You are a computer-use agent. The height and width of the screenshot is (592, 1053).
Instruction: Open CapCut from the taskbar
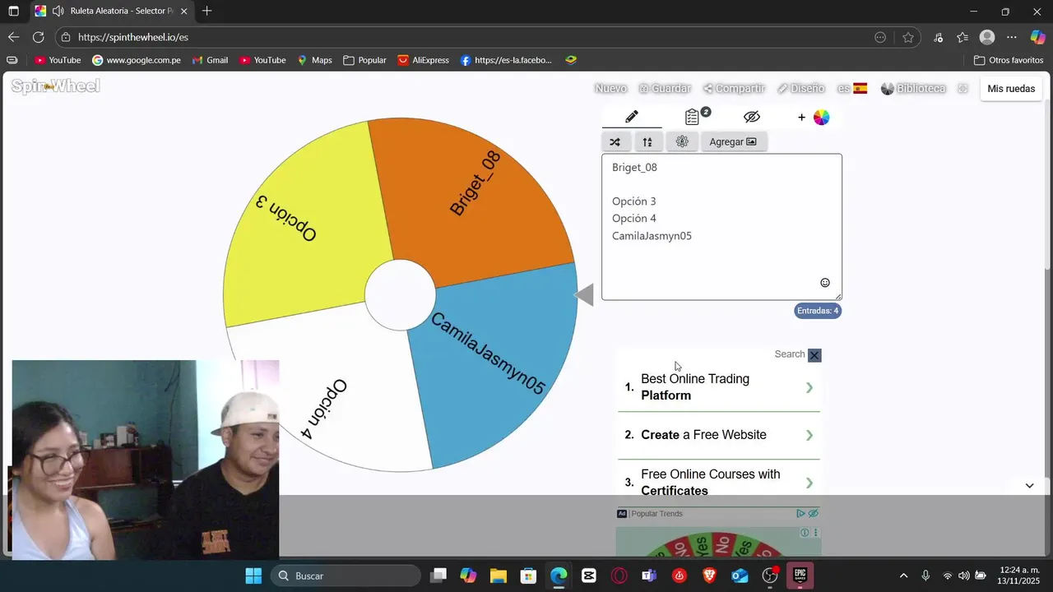tap(589, 576)
